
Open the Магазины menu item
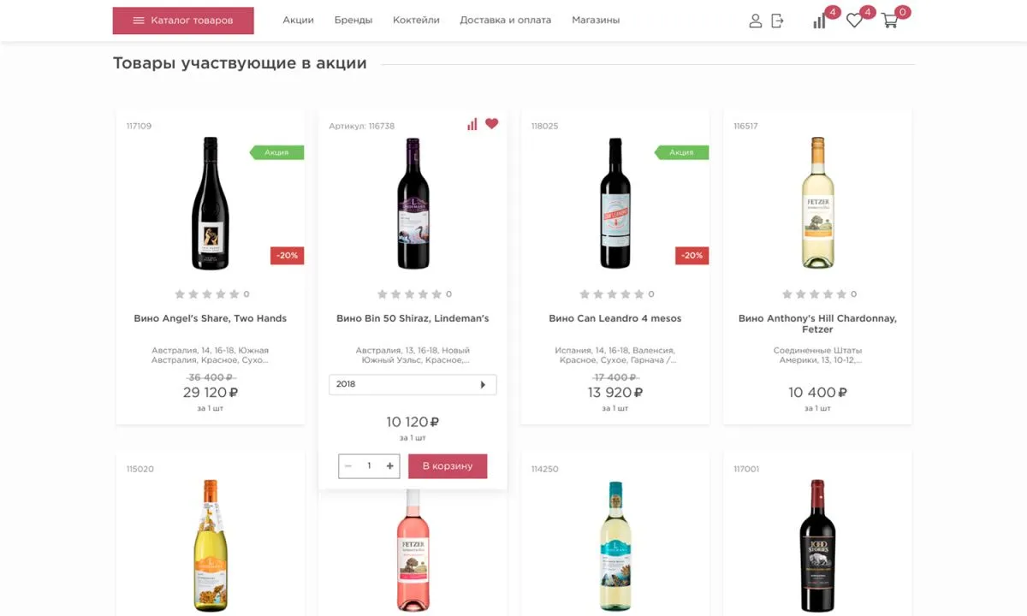596,19
